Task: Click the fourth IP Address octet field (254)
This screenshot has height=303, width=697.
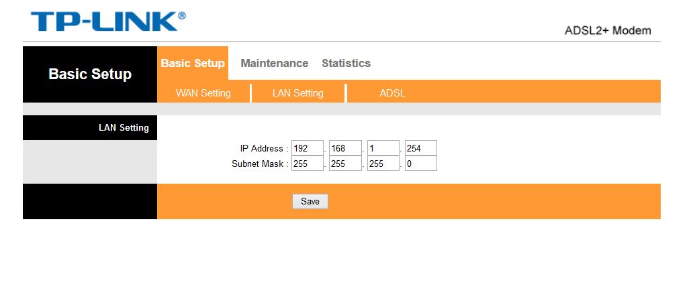Action: (420, 148)
